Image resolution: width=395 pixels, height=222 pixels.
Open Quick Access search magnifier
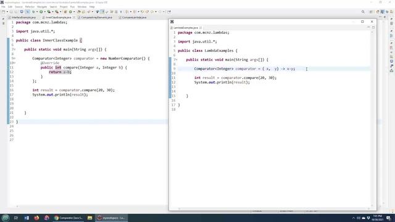tap(363, 12)
